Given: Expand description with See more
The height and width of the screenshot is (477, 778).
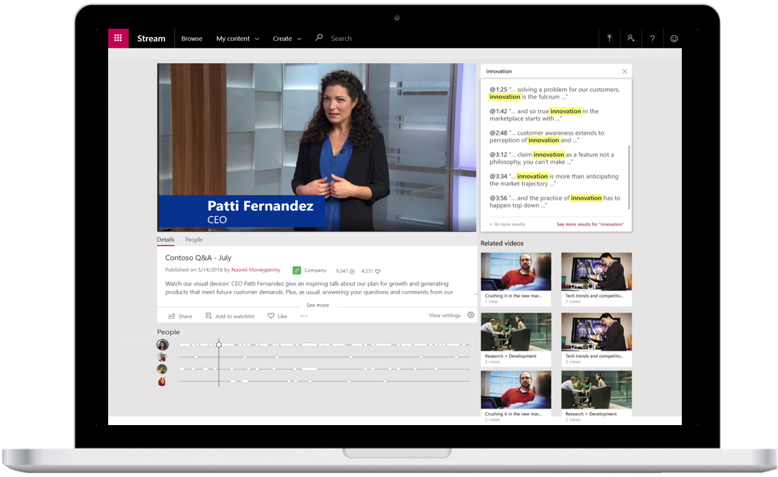Looking at the screenshot, I should [317, 305].
